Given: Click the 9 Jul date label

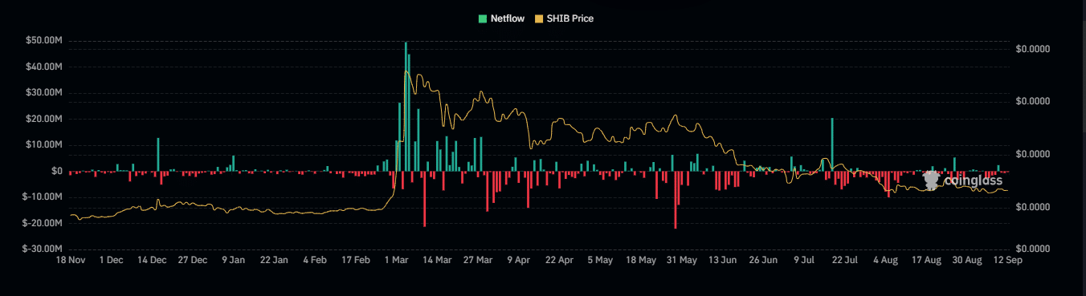Looking at the screenshot, I should pos(804,260).
